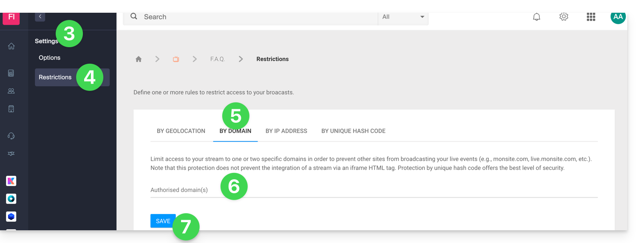Open the settings gear in top bar
Viewport: 640px width, 243px height.
pos(564,17)
